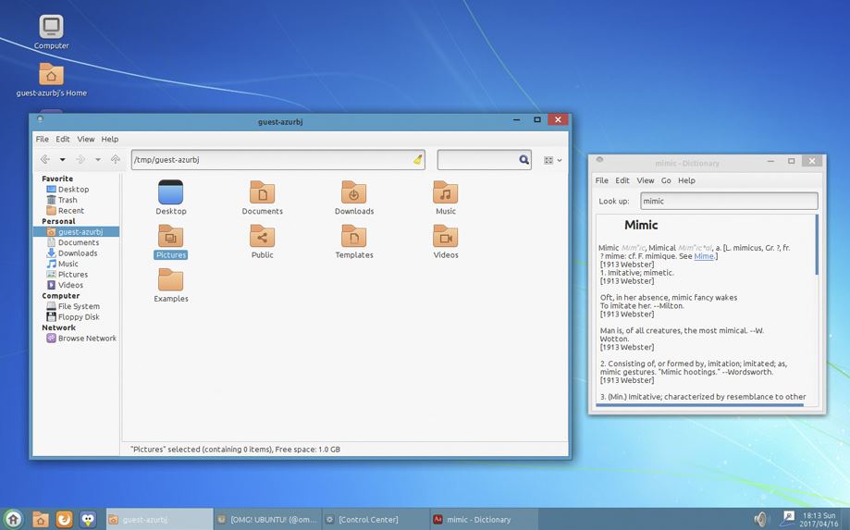This screenshot has height=530, width=850.
Task: Open the Examples folder
Action: [171, 280]
